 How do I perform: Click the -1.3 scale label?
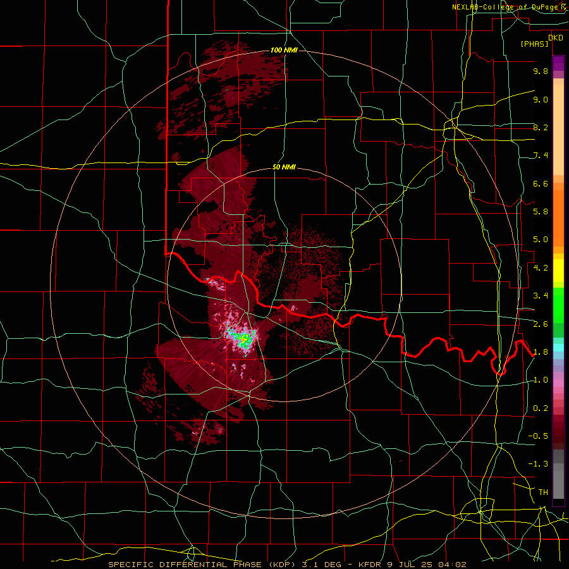point(538,464)
